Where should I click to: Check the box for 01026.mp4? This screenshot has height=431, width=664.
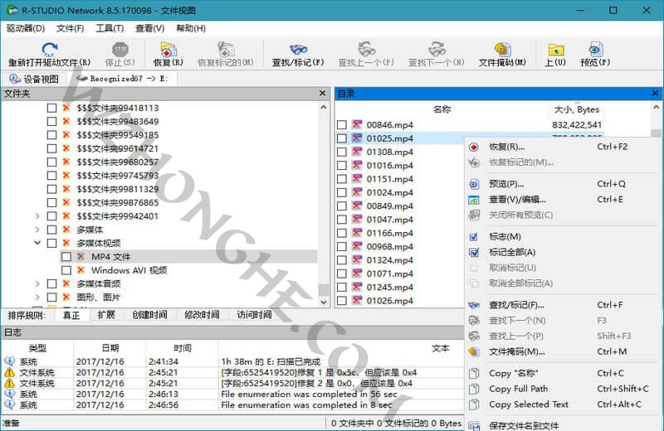point(342,301)
